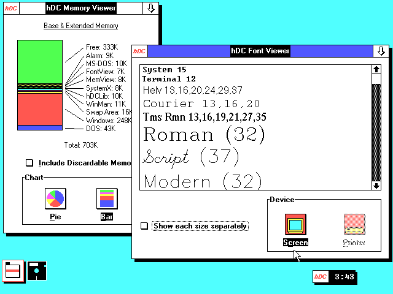
Task: Click the DOS: 43K label
Action: point(101,129)
